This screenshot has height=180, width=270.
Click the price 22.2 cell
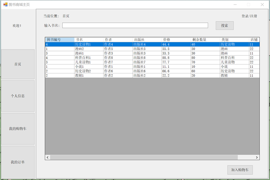176,76
